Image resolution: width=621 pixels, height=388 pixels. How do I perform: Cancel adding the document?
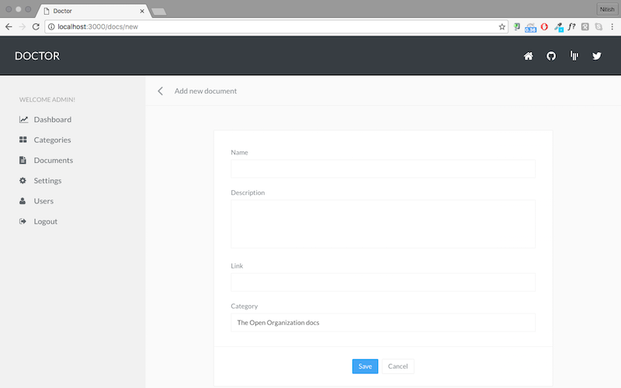(x=397, y=366)
